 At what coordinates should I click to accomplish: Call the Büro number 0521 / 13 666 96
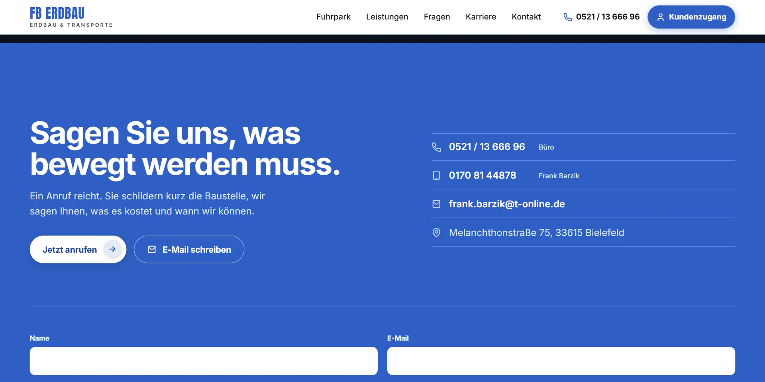click(487, 147)
